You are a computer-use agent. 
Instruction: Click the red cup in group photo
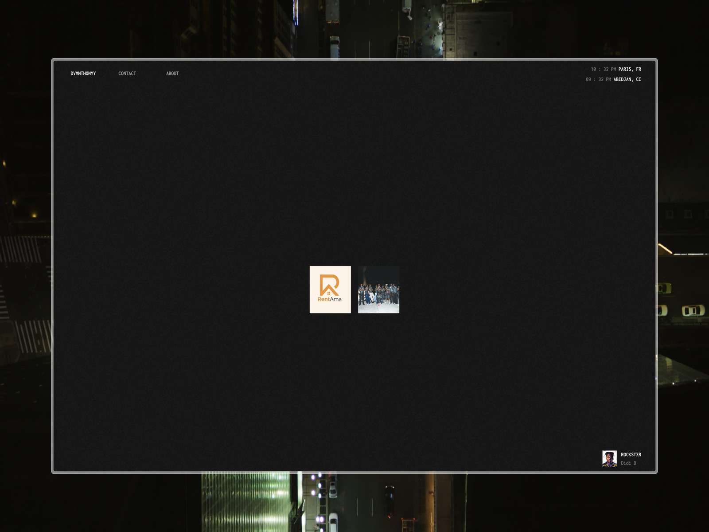click(378, 305)
